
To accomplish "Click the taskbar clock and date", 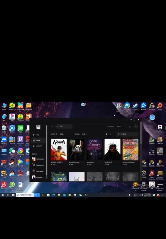I will coord(148,195).
